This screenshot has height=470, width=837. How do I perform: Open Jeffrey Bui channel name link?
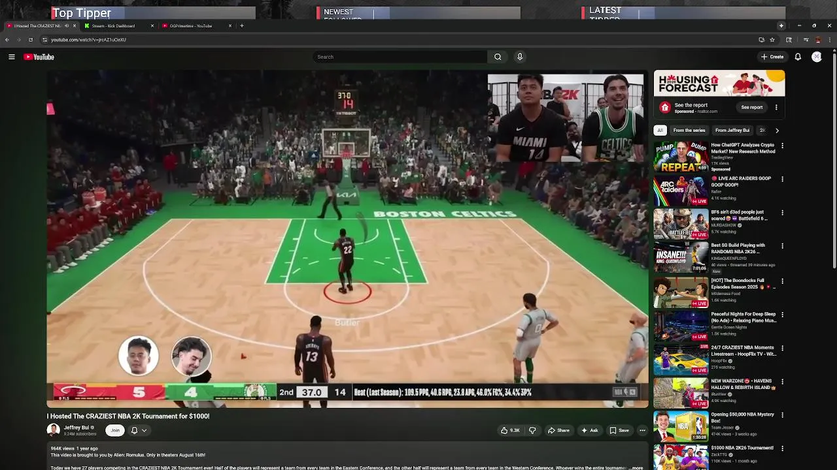coord(77,428)
